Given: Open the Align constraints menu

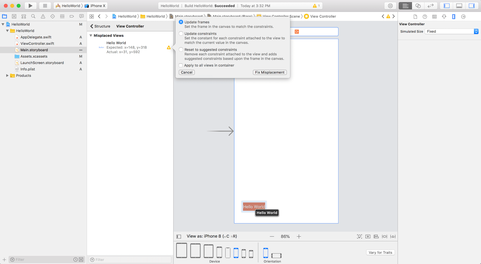Looking at the screenshot, I should coord(376,236).
